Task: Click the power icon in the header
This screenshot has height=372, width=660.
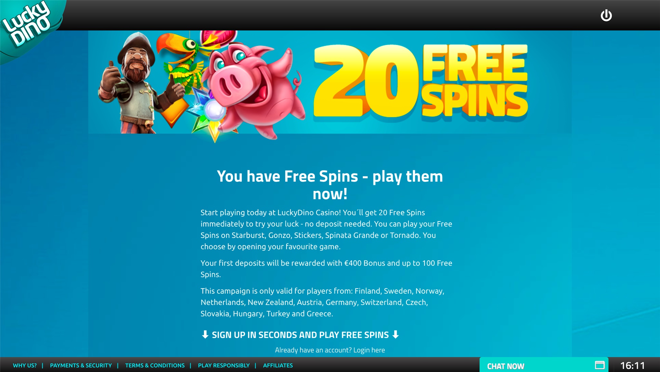Action: point(606,15)
